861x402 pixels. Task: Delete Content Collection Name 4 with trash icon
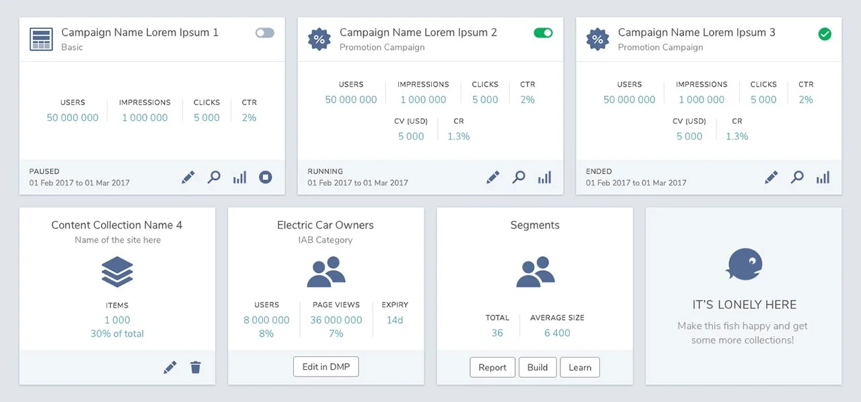pos(195,367)
